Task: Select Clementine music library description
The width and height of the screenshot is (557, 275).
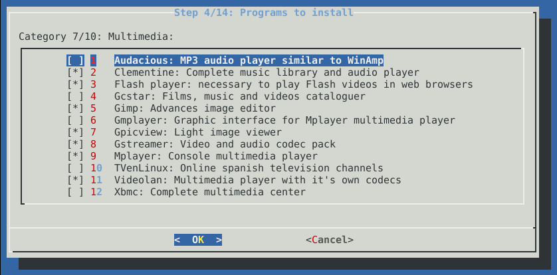Action: pyautogui.click(x=267, y=73)
